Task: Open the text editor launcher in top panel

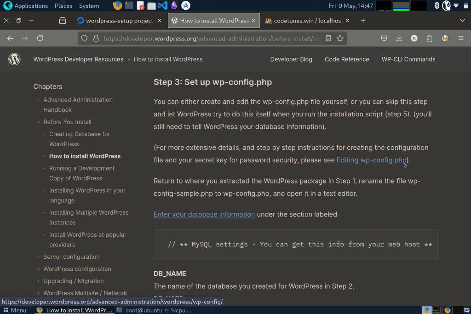Action: tap(140, 6)
